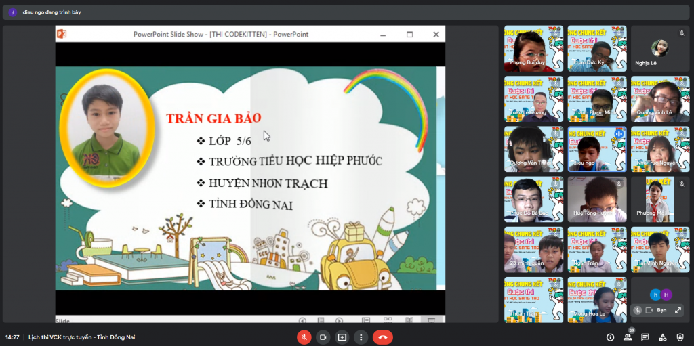This screenshot has width=694, height=346.
Task: Go to next slide arrow in PowerPoint
Action: (x=339, y=320)
